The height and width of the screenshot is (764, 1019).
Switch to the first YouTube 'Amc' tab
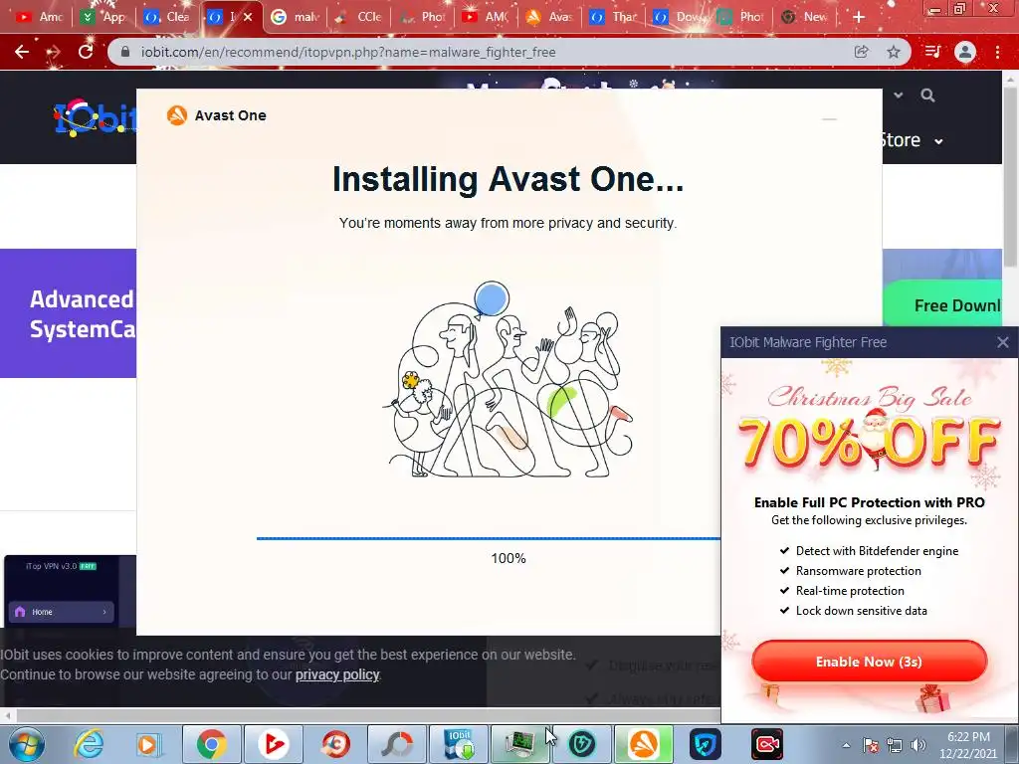[39, 17]
